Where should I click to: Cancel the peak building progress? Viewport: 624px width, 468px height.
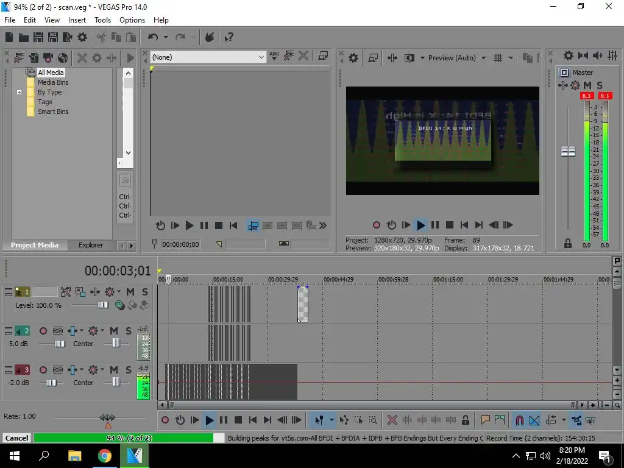pos(16,438)
